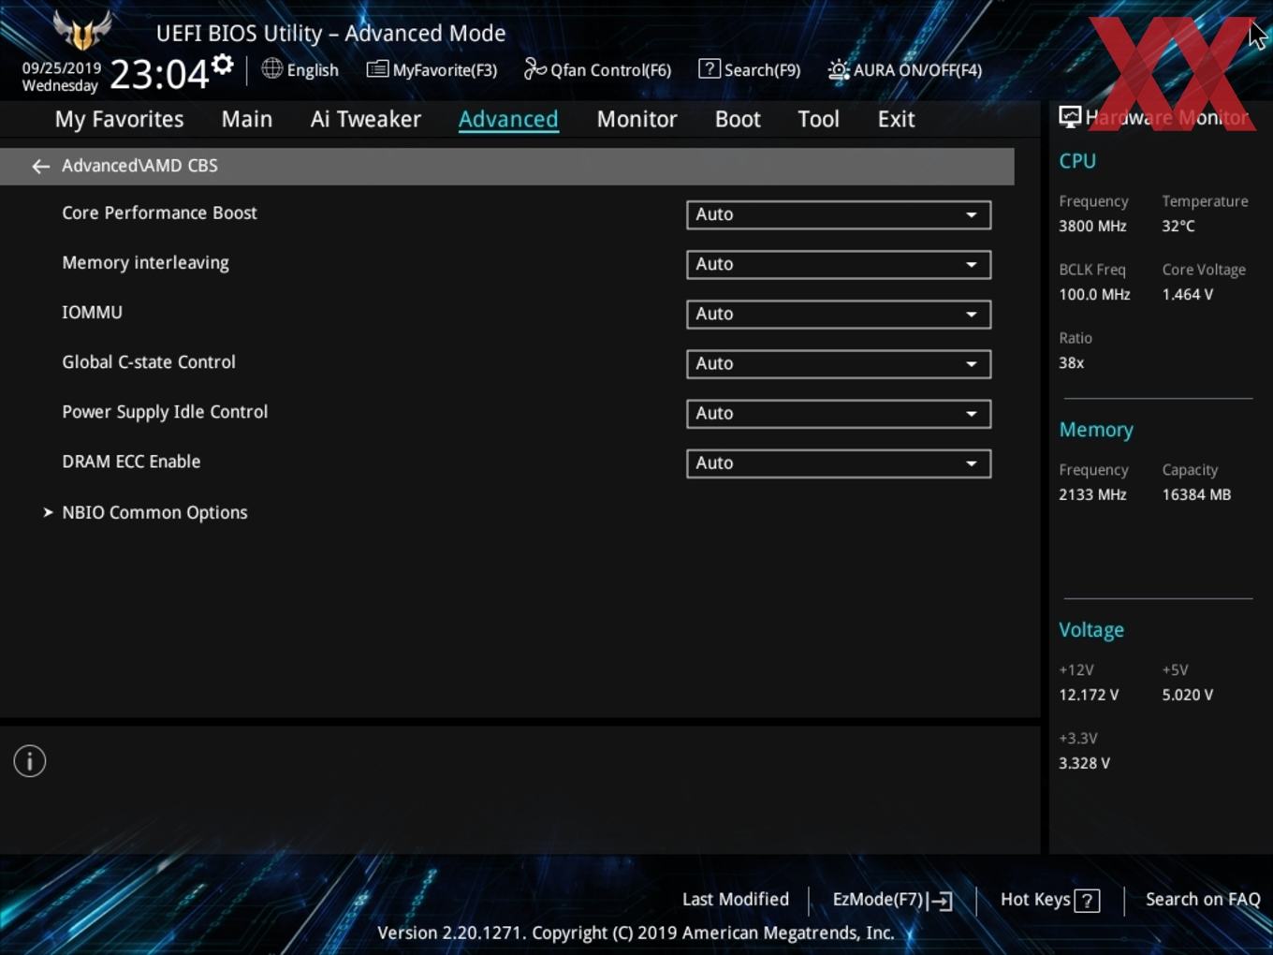Click the Voltage section heading

1091,630
